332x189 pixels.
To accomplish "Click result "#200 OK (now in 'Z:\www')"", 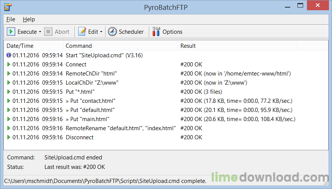I will coord(213,82).
